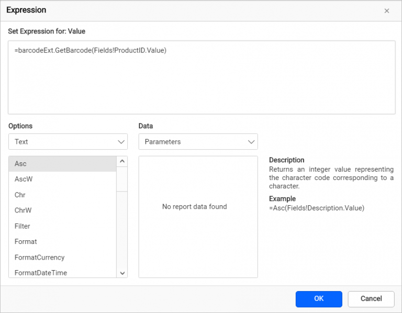Click the No report data found message

coord(195,207)
